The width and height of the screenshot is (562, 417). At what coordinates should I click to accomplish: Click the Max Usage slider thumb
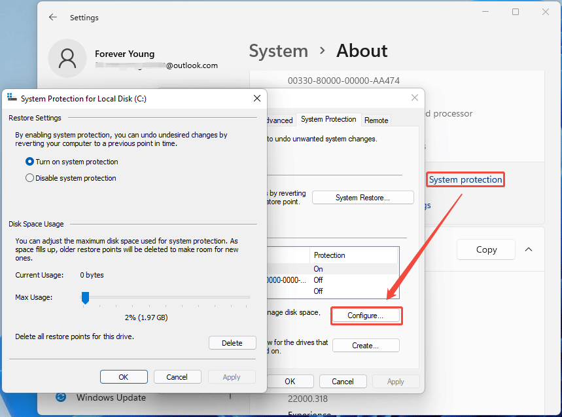(85, 298)
